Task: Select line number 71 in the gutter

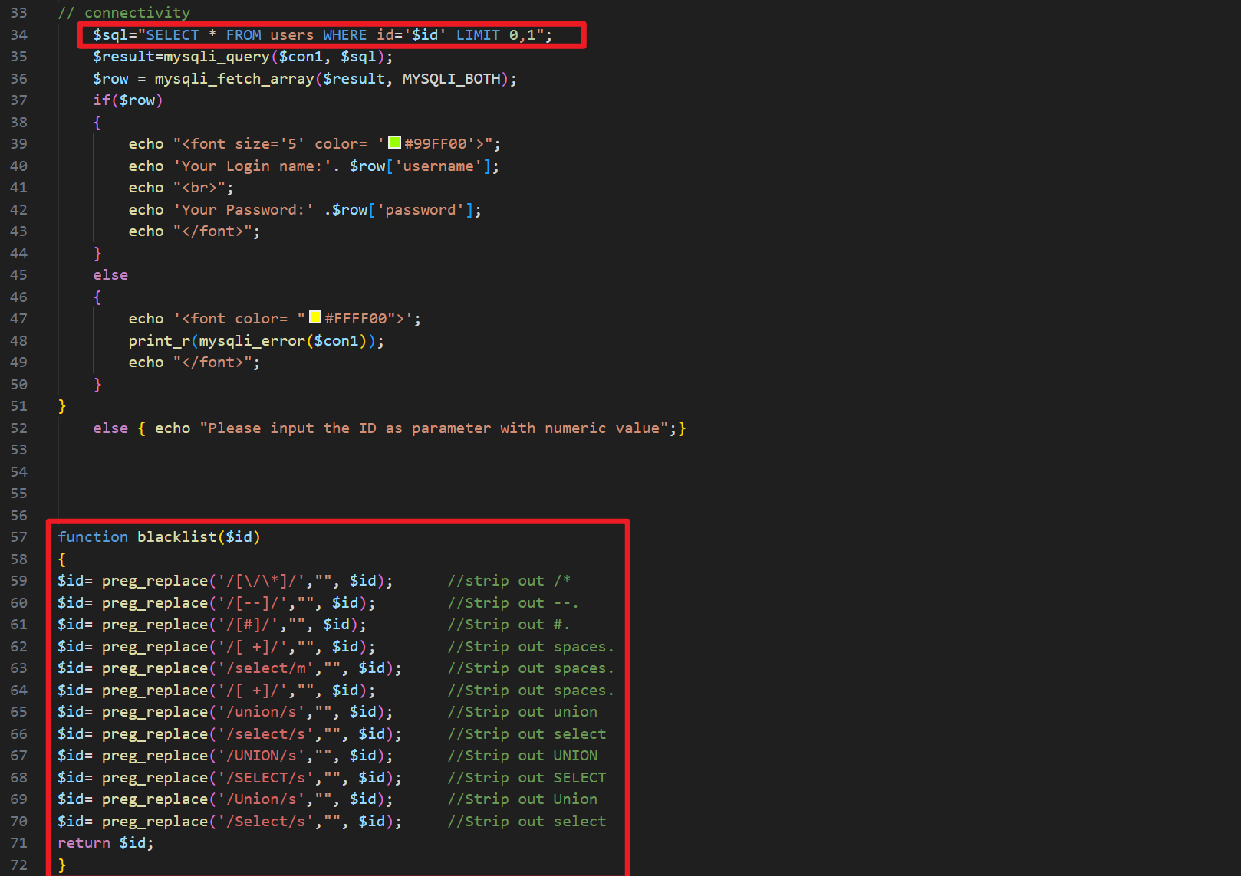Action: pos(18,843)
